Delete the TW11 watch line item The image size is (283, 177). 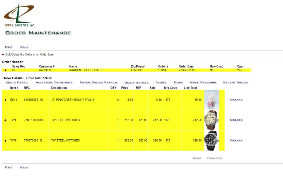pos(236,140)
